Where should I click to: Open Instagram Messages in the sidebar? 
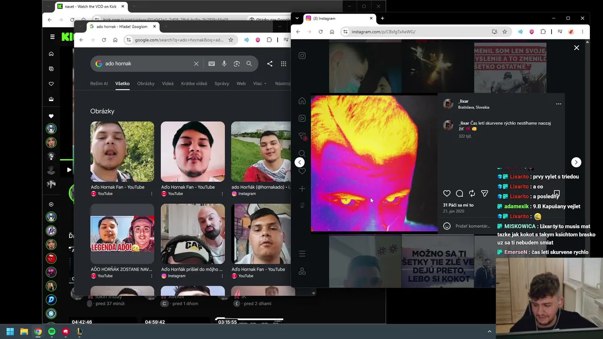[302, 136]
